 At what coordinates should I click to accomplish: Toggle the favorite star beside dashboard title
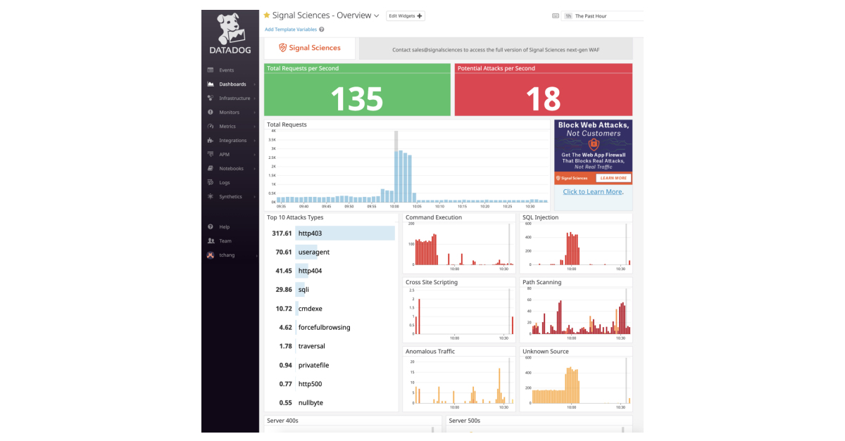pyautogui.click(x=267, y=15)
